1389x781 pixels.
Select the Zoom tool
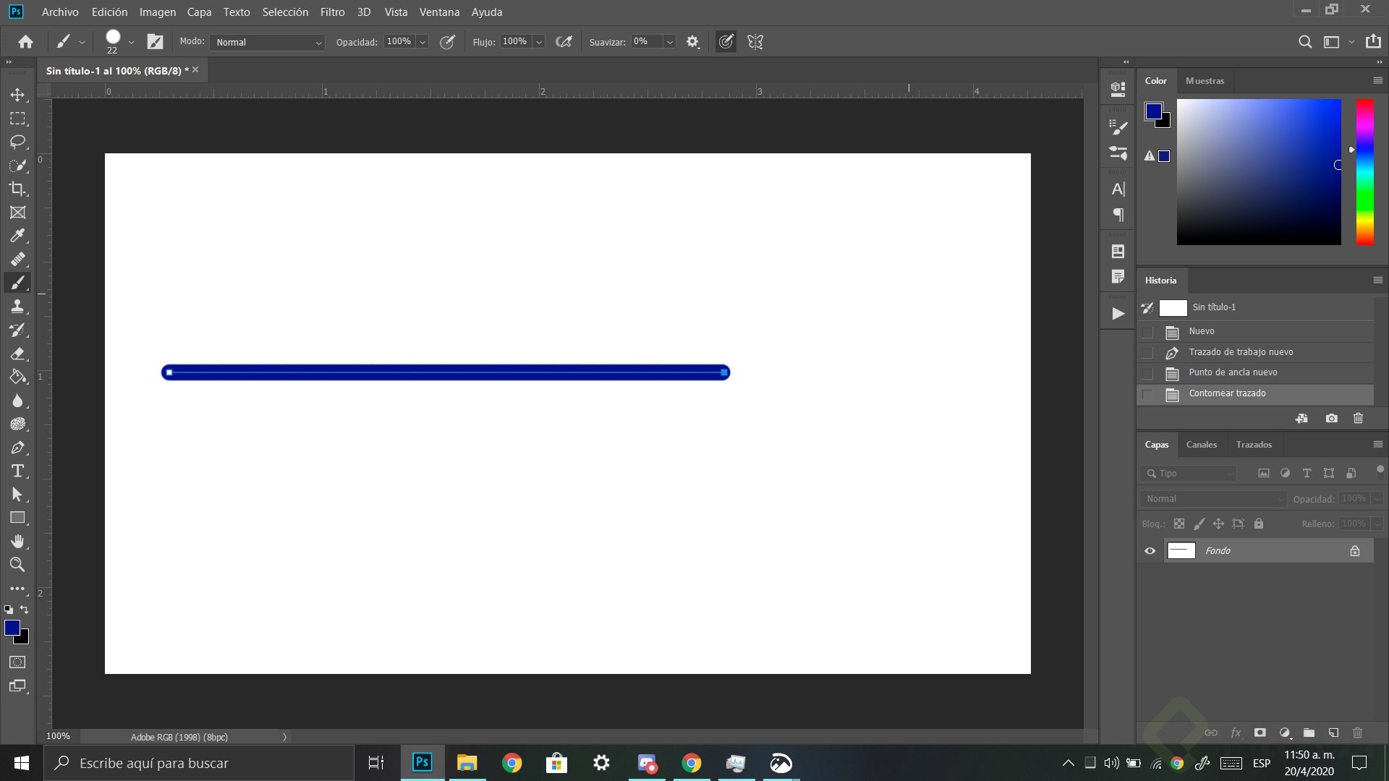coord(17,565)
